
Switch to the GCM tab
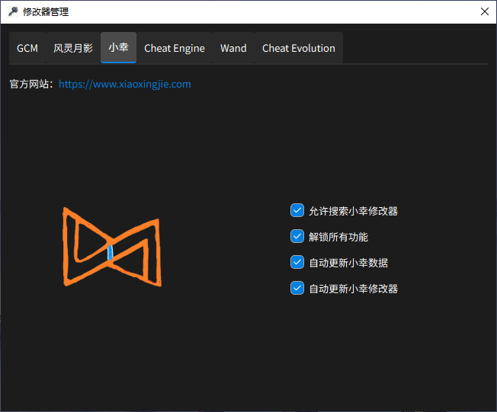click(27, 48)
